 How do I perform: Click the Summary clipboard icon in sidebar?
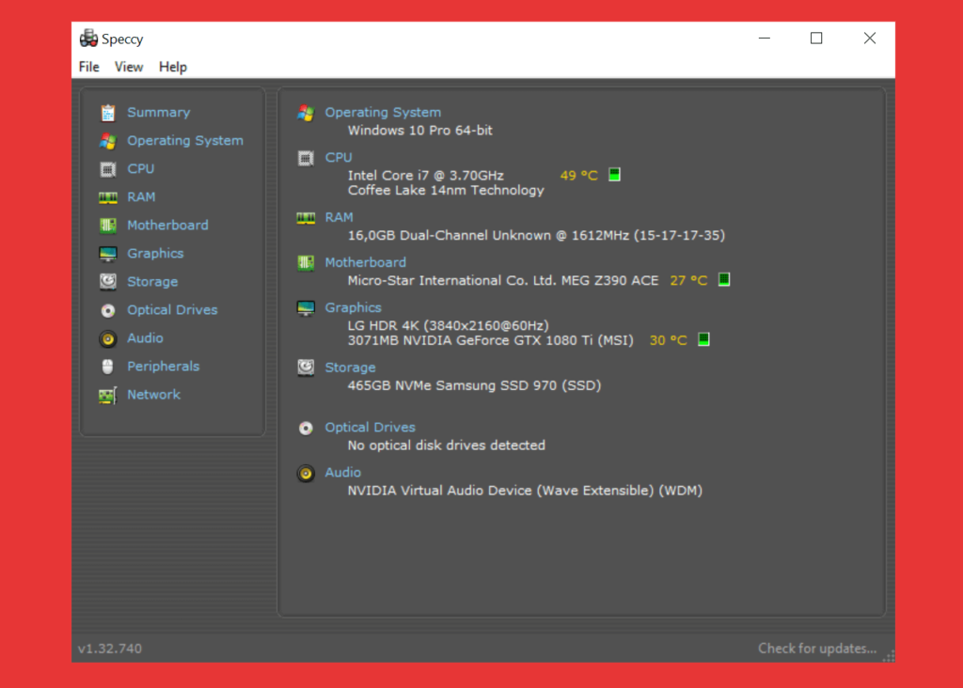click(108, 113)
